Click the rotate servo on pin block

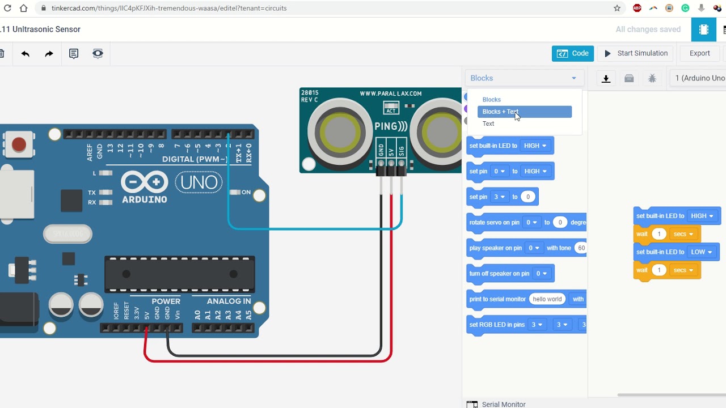pyautogui.click(x=526, y=222)
